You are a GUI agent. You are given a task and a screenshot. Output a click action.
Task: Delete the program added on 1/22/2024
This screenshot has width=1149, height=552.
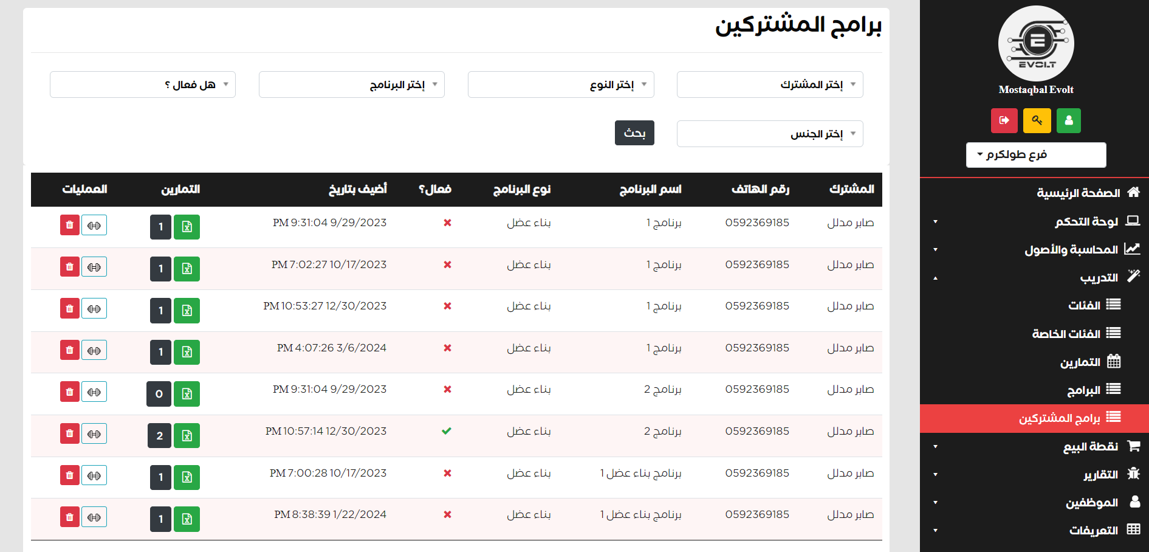click(x=70, y=517)
